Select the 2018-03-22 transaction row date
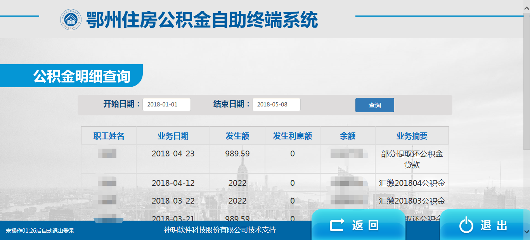Image resolution: width=530 pixels, height=240 pixels. 173,201
